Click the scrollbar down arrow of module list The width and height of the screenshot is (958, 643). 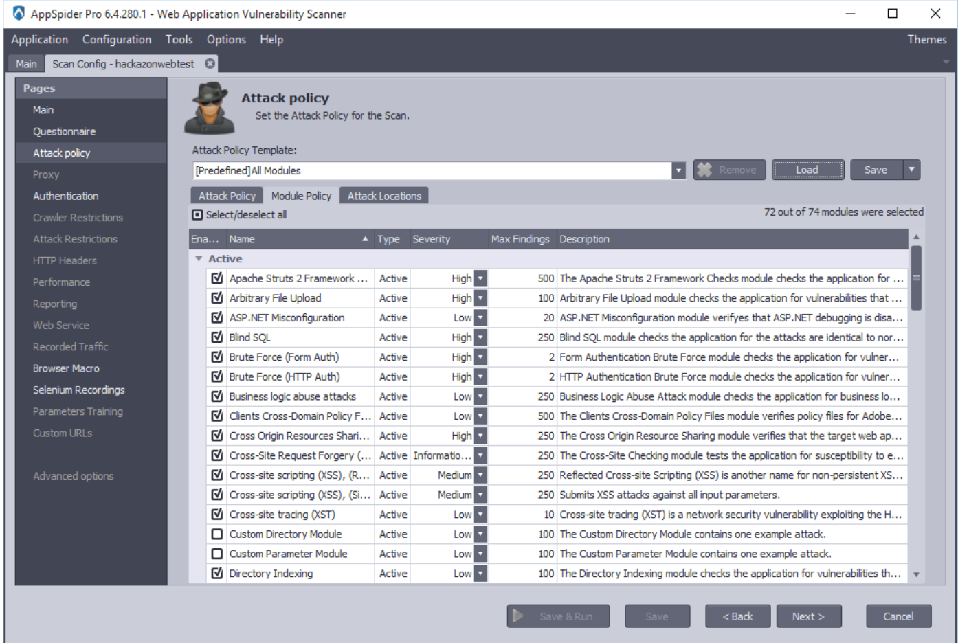pyautogui.click(x=916, y=574)
